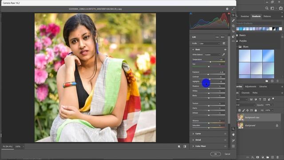Click Photoshop share icon
The width and height of the screenshot is (284, 160).
click(280, 8)
